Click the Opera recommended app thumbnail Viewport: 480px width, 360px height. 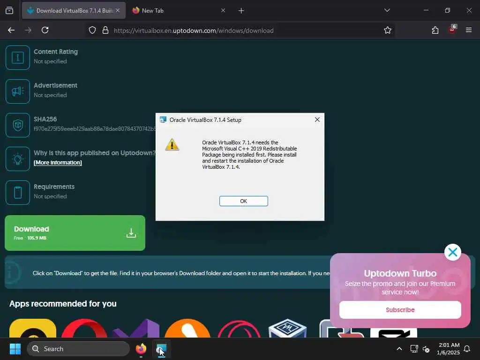(x=84, y=328)
